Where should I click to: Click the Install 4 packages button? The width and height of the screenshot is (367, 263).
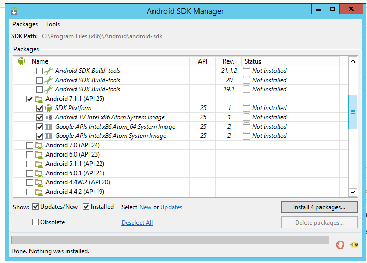(x=319, y=207)
